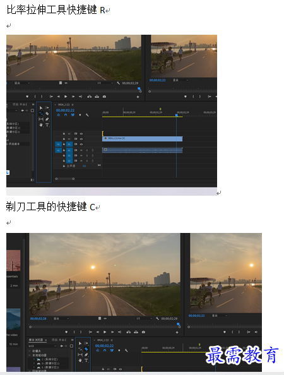Pick Selection arrow tool in razor screenshot
The width and height of the screenshot is (284, 375).
[80, 343]
